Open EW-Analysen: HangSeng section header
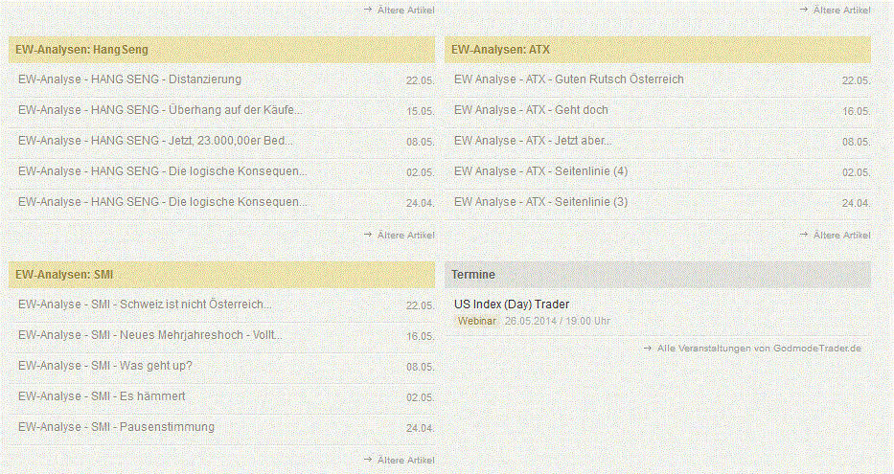This screenshot has width=894, height=474. pos(82,49)
